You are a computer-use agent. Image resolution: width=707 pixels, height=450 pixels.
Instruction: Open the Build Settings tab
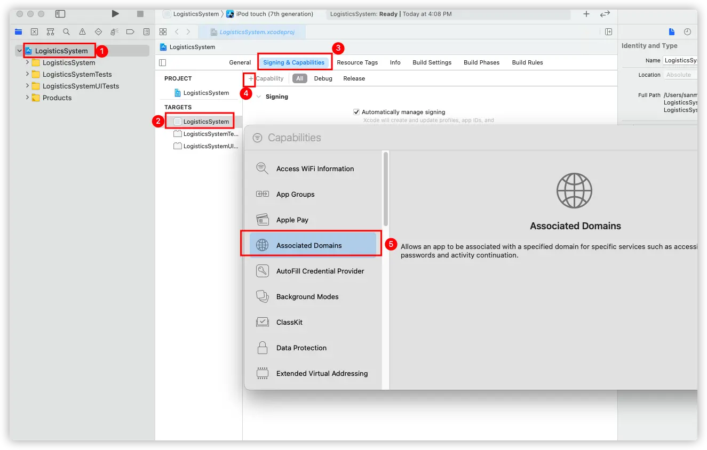coord(432,62)
